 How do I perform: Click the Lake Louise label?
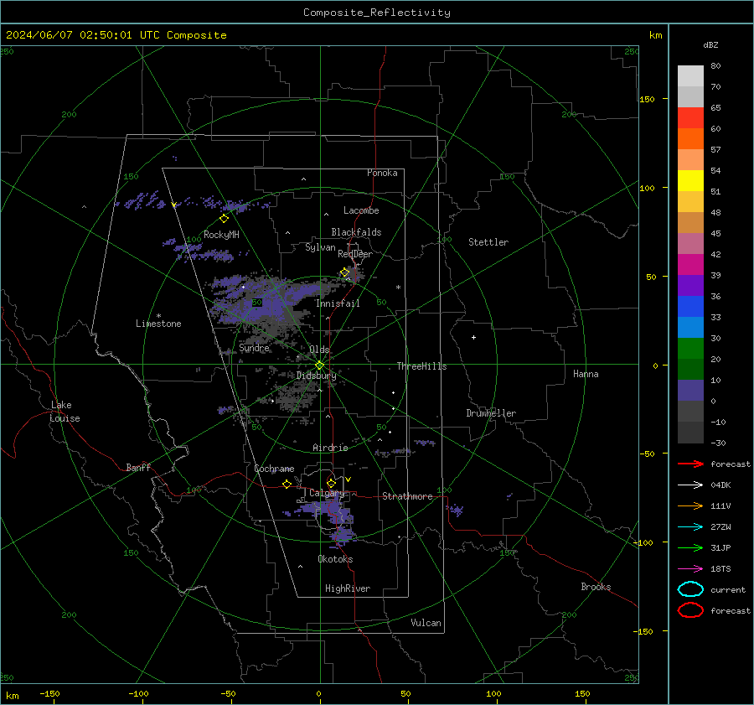65,412
